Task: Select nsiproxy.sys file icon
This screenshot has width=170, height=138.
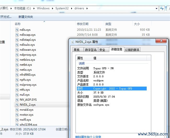Action: click(17, 84)
